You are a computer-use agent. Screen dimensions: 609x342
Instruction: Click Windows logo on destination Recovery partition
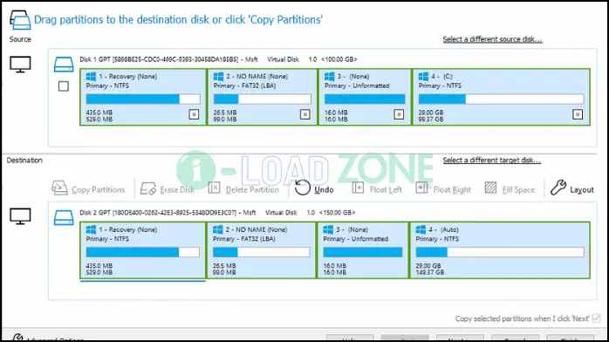click(x=91, y=229)
